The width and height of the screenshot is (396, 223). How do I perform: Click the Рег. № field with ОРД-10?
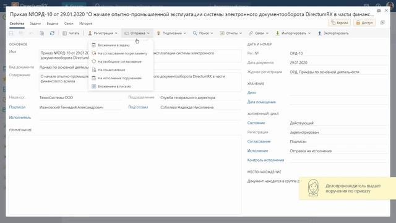338,53
